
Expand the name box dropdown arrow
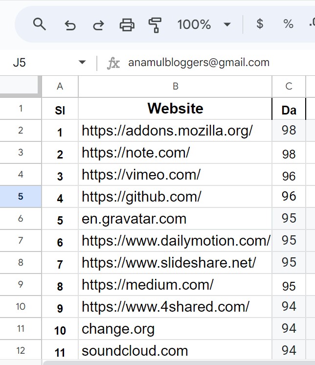(x=82, y=63)
